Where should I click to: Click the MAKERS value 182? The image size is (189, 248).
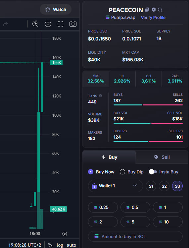point(92,138)
